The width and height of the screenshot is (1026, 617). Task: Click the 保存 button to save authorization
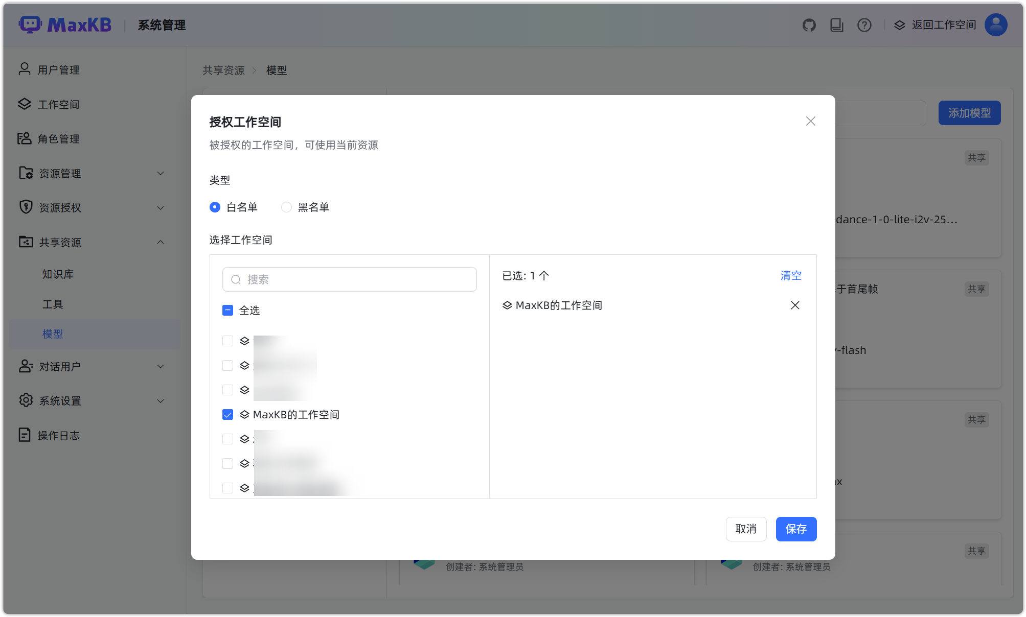(796, 529)
